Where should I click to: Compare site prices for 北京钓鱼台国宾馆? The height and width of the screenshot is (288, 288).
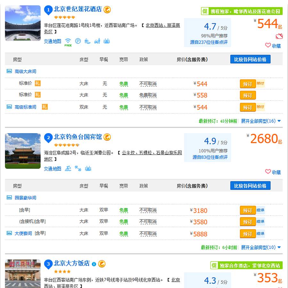click(250, 186)
